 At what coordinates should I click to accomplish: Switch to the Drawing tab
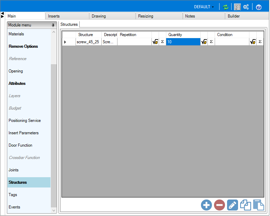pyautogui.click(x=112, y=16)
